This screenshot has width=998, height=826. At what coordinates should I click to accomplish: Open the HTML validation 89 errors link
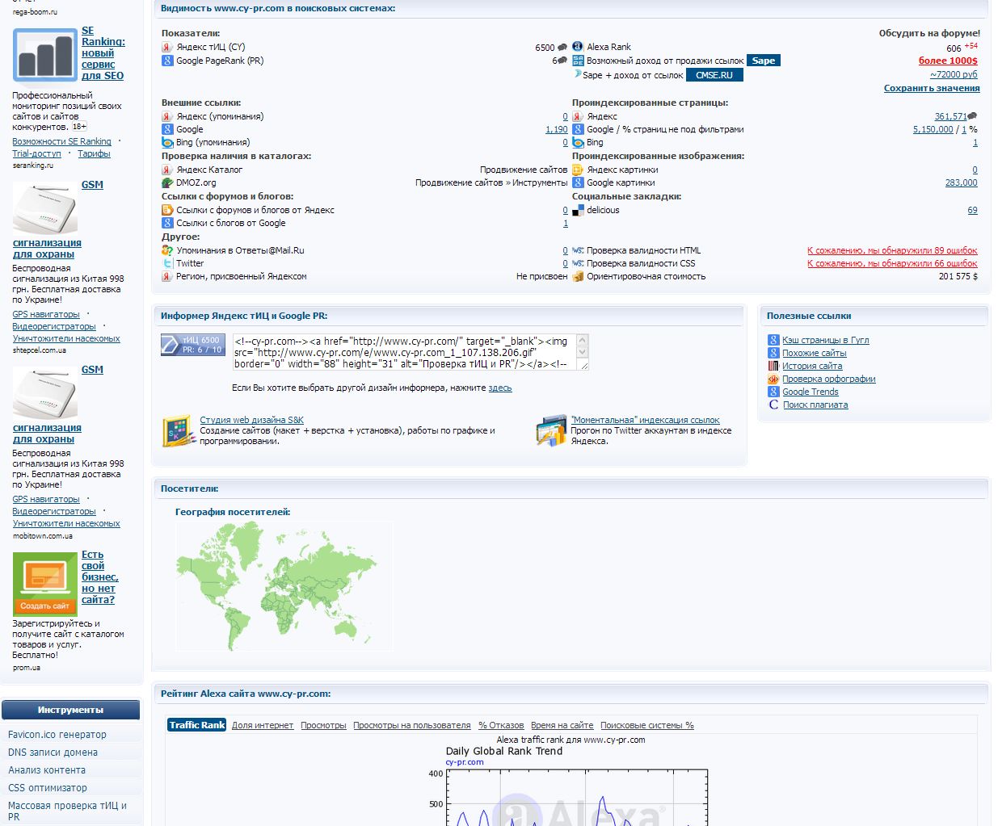[x=891, y=250]
